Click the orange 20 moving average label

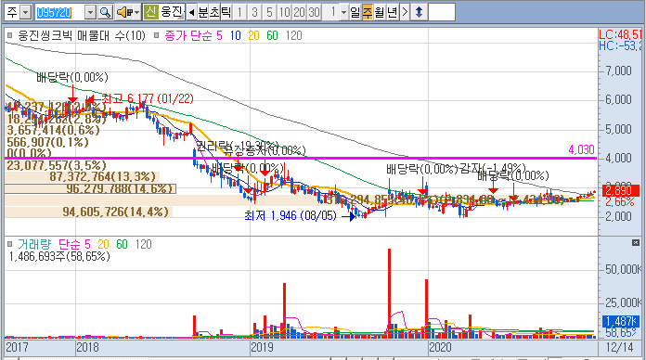click(x=253, y=36)
